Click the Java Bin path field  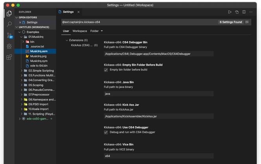159,94
